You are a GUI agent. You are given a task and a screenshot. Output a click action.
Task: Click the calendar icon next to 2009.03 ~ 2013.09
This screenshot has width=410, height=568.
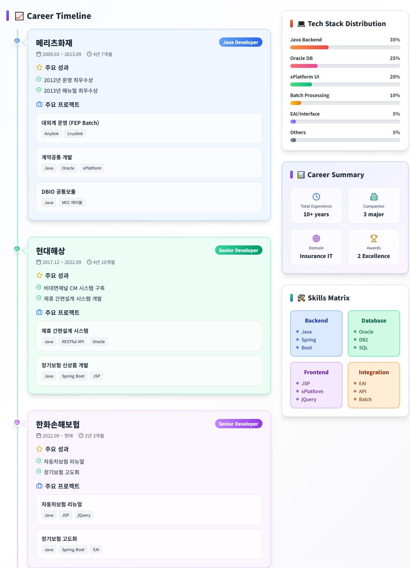(39, 54)
